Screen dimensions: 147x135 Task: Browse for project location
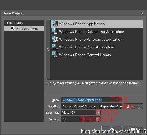(133, 106)
